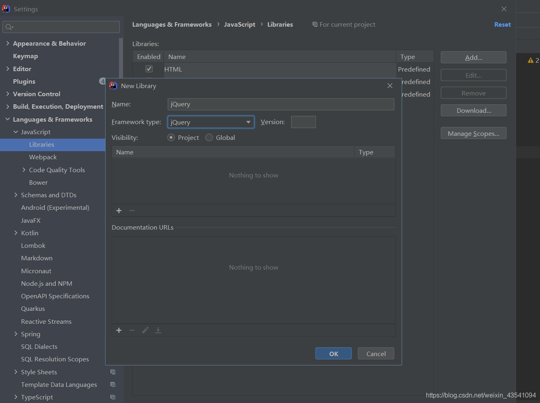540x403 pixels.
Task: Click project-level icon beside Style Sheets
Action: click(x=113, y=372)
